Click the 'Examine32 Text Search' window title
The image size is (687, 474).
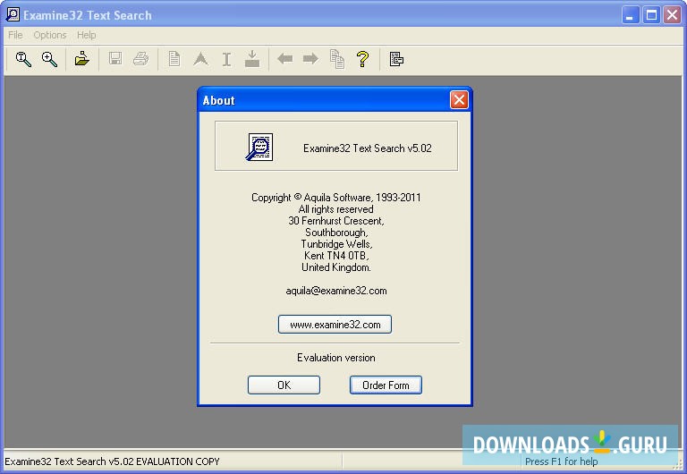88,15
